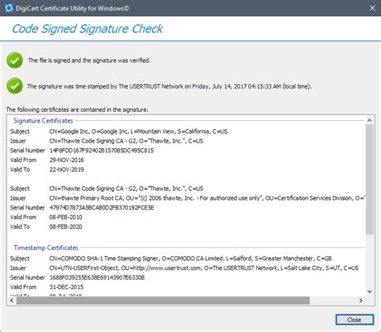Image resolution: width=381 pixels, height=332 pixels.
Task: Click the Close button
Action: click(354, 320)
